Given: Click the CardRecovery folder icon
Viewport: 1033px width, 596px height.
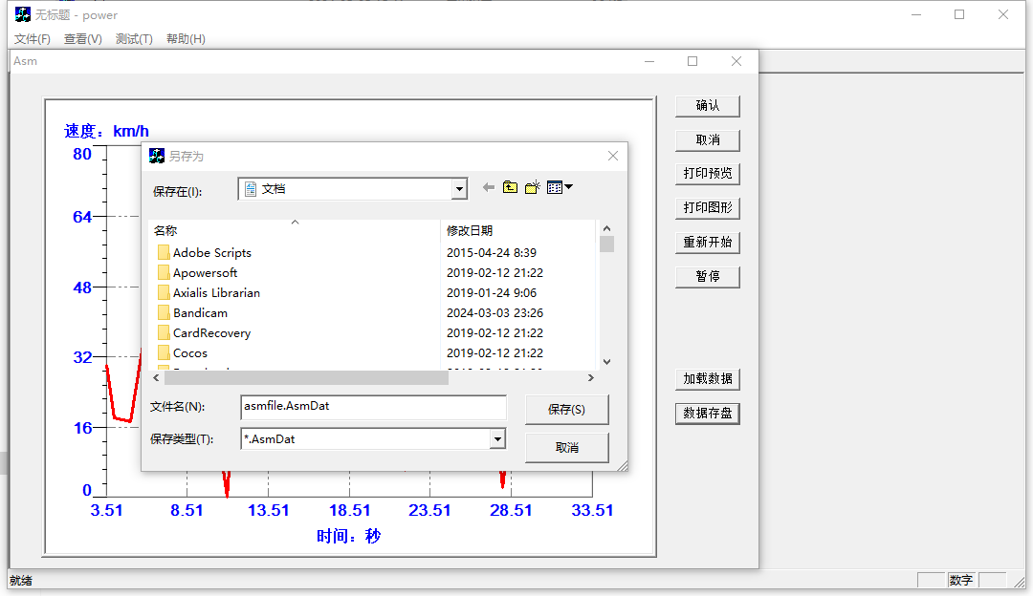Looking at the screenshot, I should coord(164,333).
